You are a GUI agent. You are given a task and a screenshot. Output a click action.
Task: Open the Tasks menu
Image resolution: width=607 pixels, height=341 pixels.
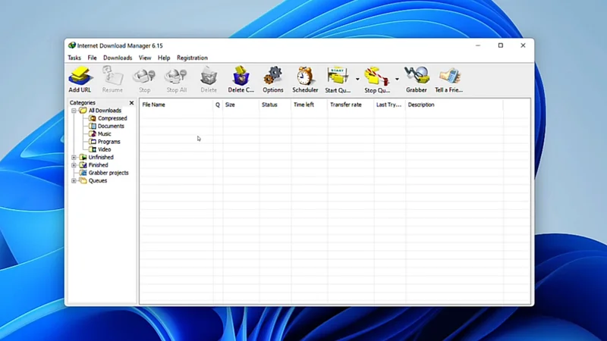coord(74,58)
